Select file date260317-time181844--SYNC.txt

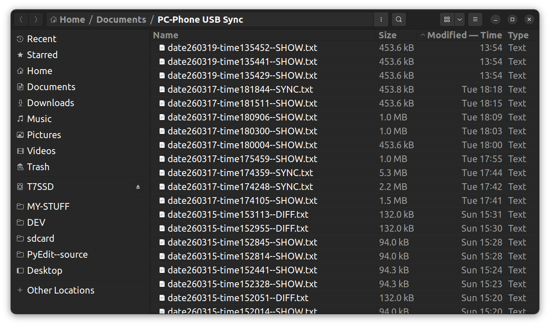[240, 89]
